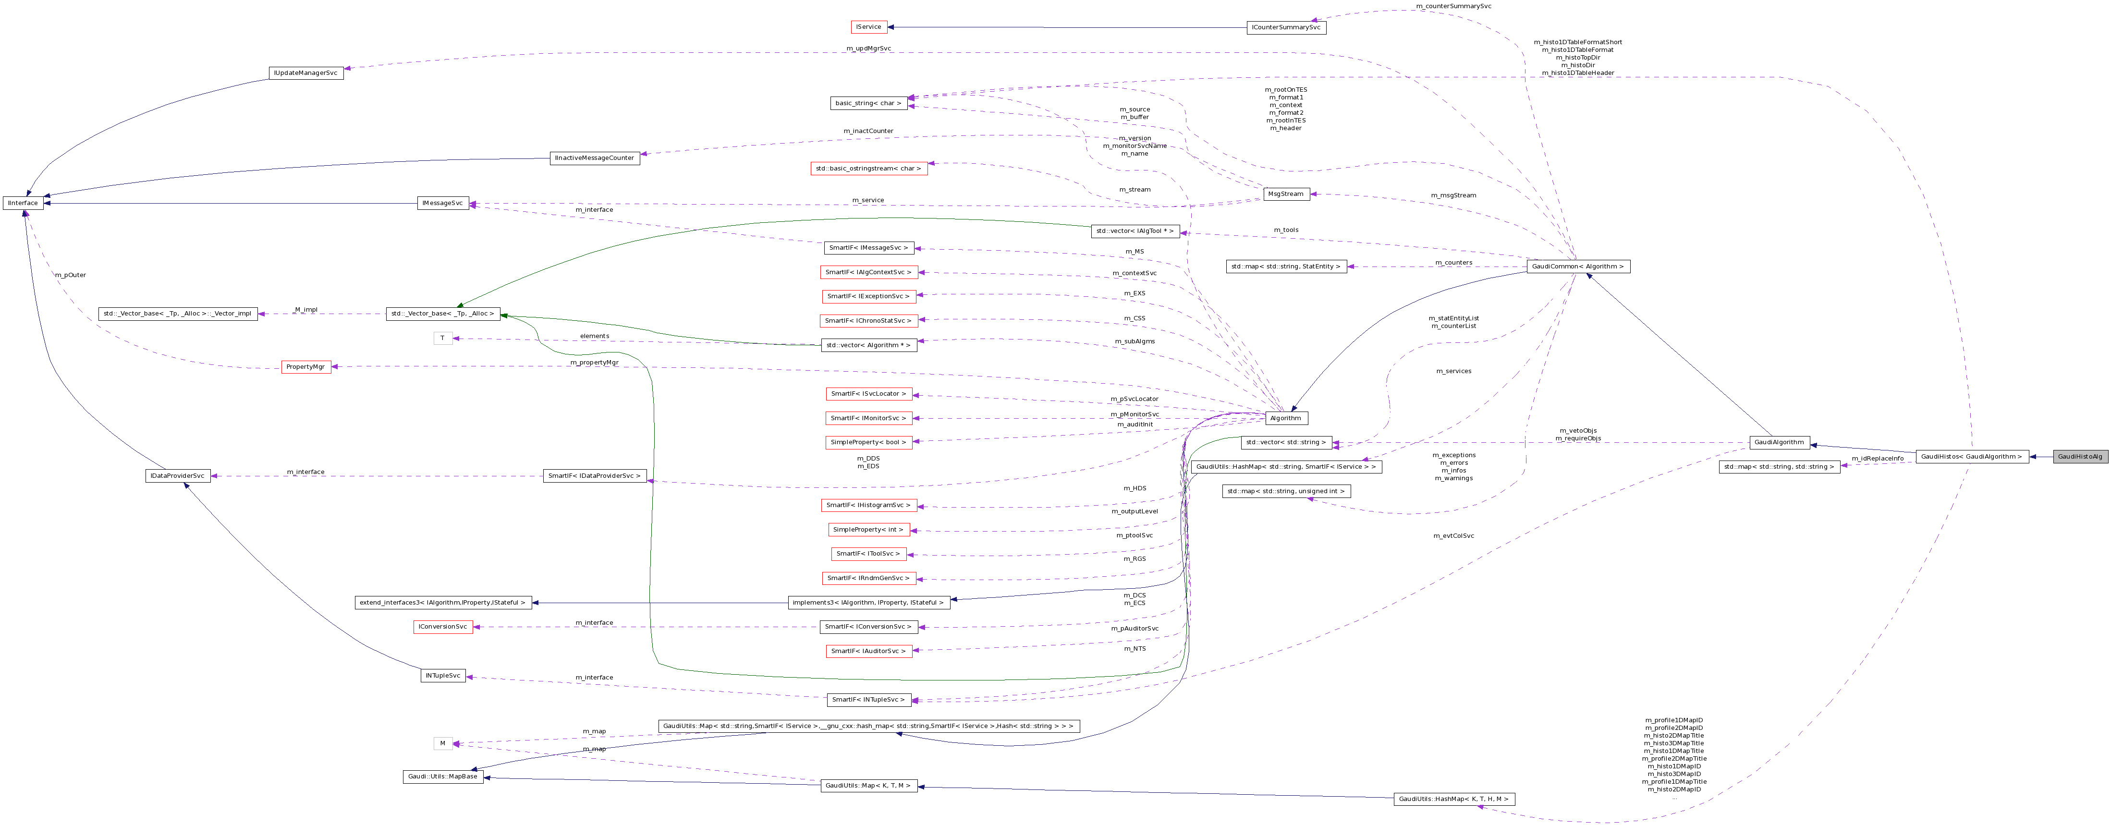
Task: Open the Gaudi::Utils::MapBase node
Action: pyautogui.click(x=442, y=776)
